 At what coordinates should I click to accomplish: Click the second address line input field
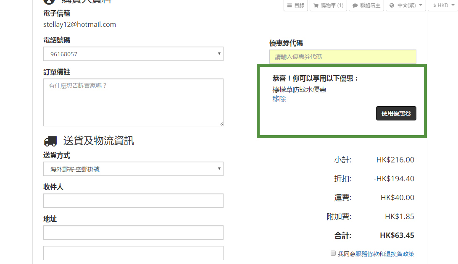point(133,253)
